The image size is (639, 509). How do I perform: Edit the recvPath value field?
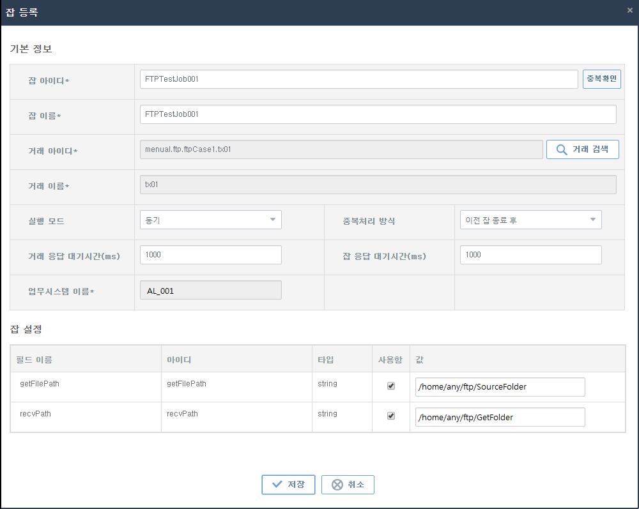500,417
